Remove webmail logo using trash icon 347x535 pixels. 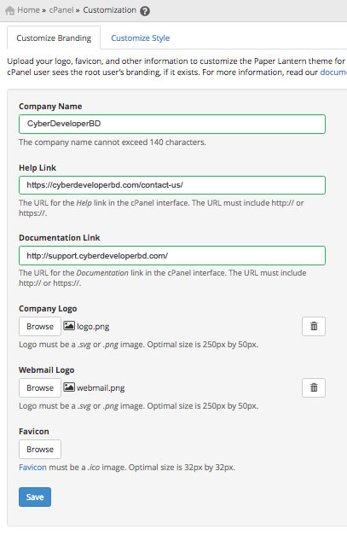314,387
